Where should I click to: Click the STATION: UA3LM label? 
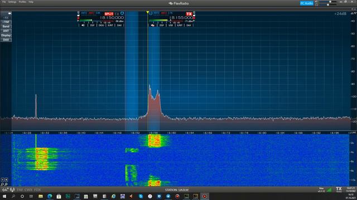click(176, 190)
